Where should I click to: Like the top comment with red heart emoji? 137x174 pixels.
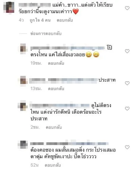127,8
